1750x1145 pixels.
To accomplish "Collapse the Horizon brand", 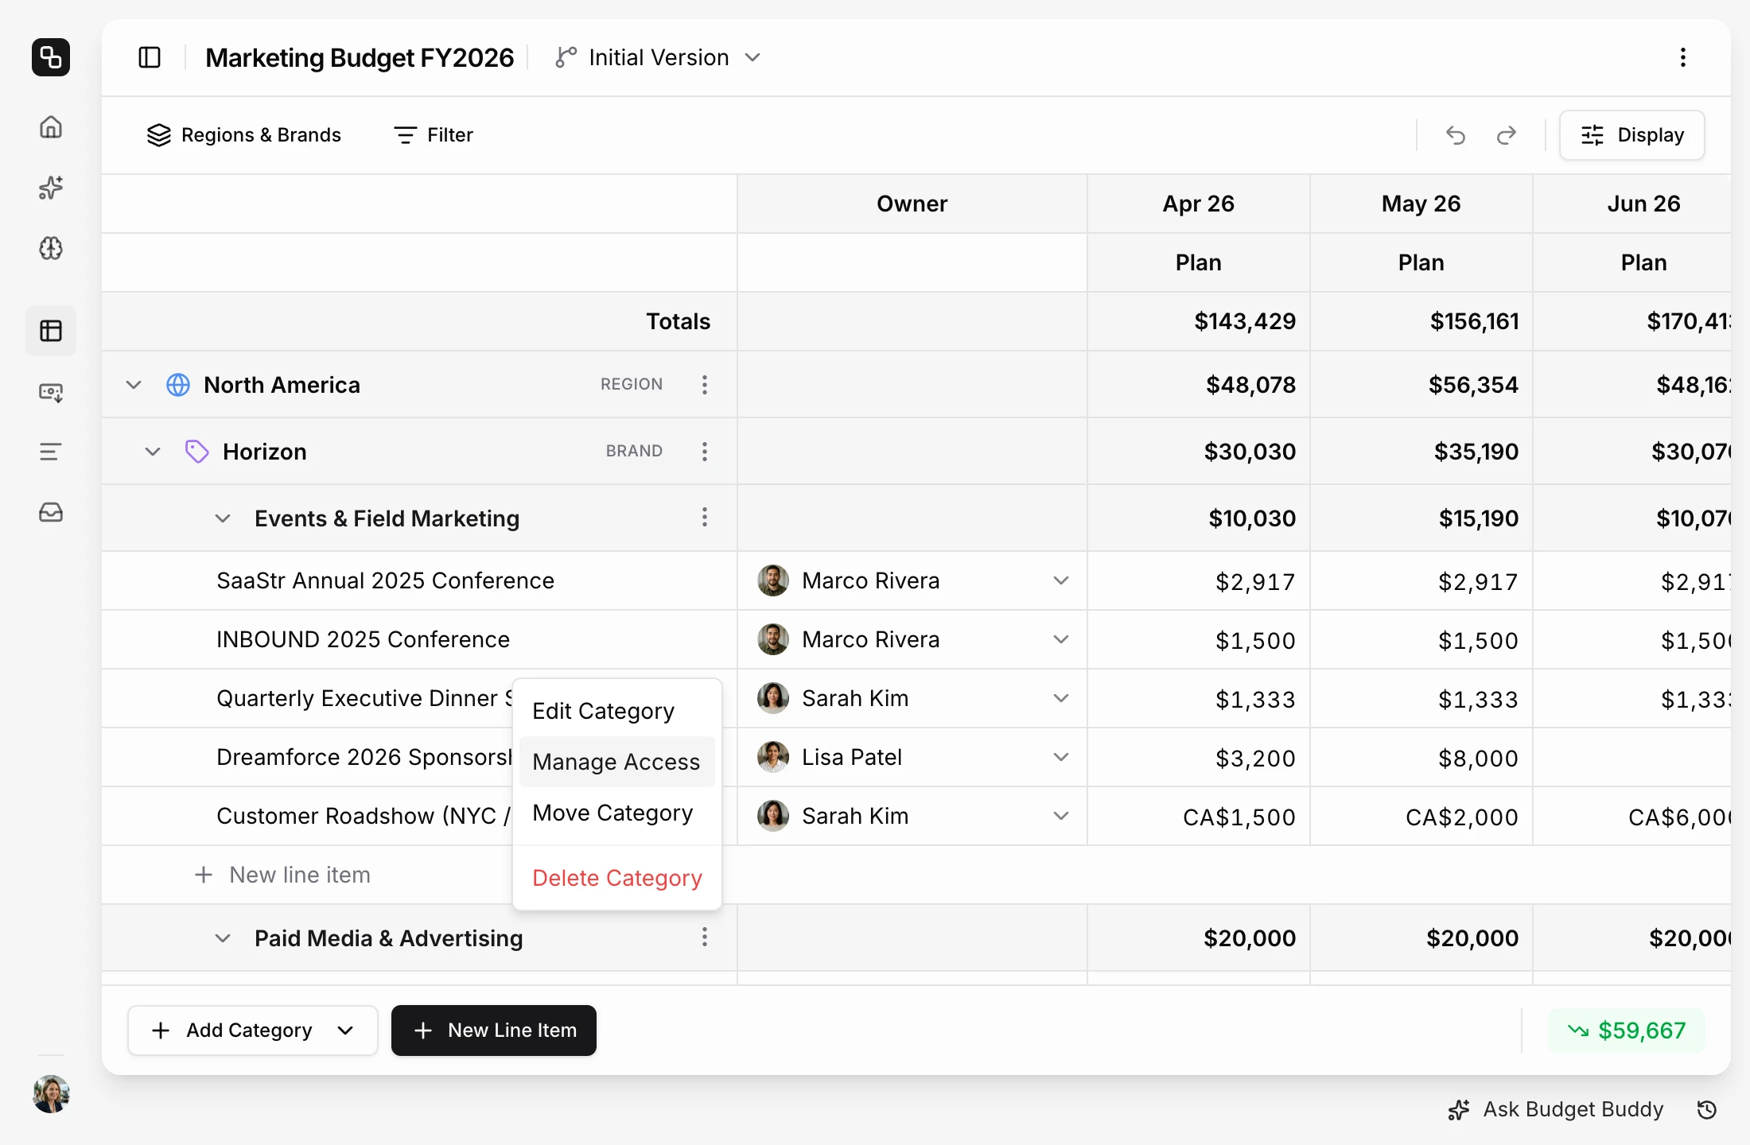I will point(153,452).
